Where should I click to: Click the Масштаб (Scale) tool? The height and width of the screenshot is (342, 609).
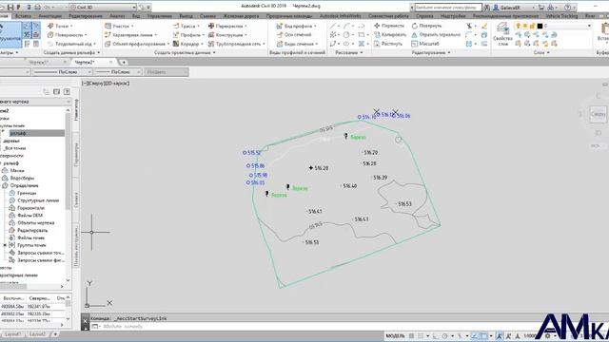tap(425, 44)
